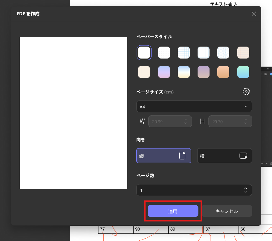The height and width of the screenshot is (241, 272).
Task: Choose the isometric triangle paper style
Action: (x=223, y=53)
